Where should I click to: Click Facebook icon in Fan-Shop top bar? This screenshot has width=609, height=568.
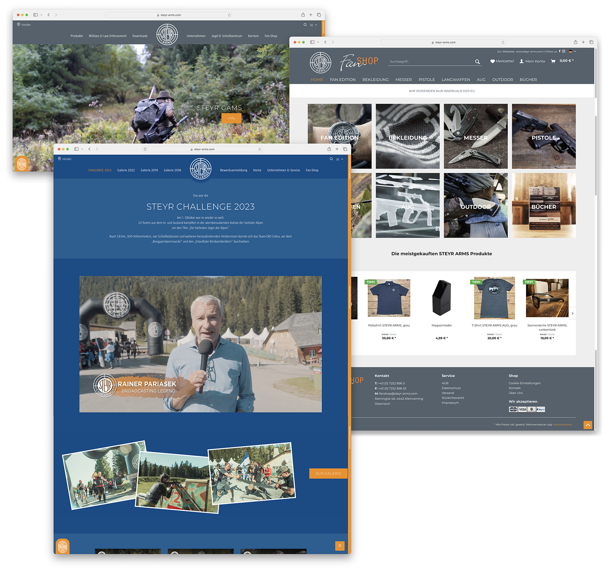click(x=560, y=51)
